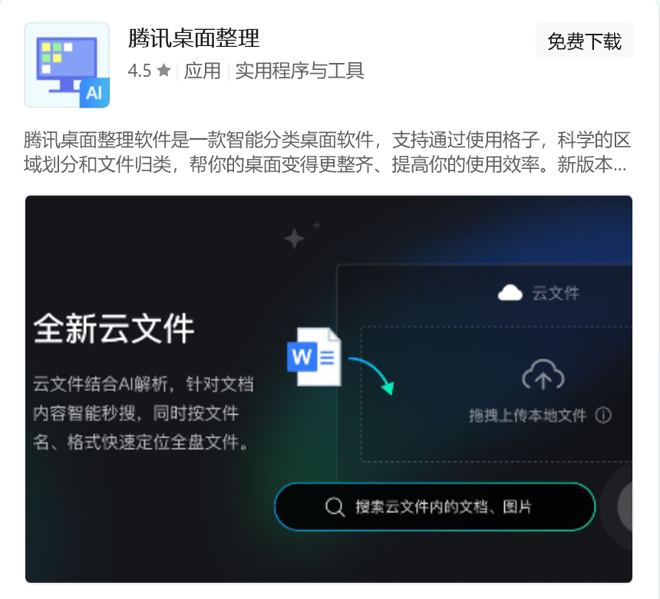Click the cloud upload arrow icon
The image size is (660, 599).
coord(543,375)
